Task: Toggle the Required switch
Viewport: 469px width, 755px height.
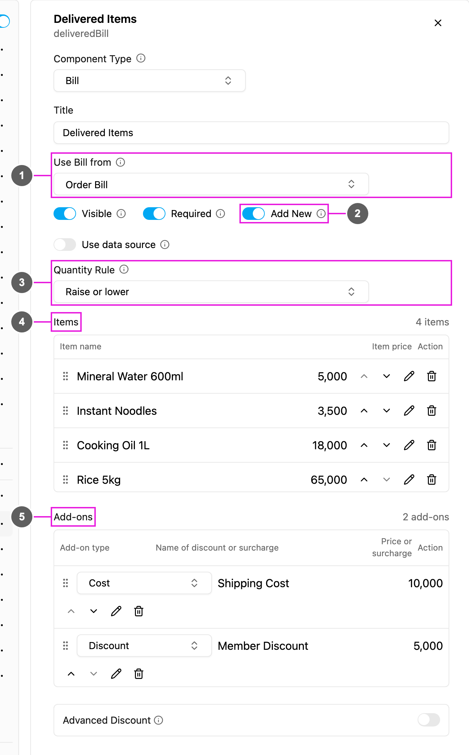Action: click(x=154, y=214)
